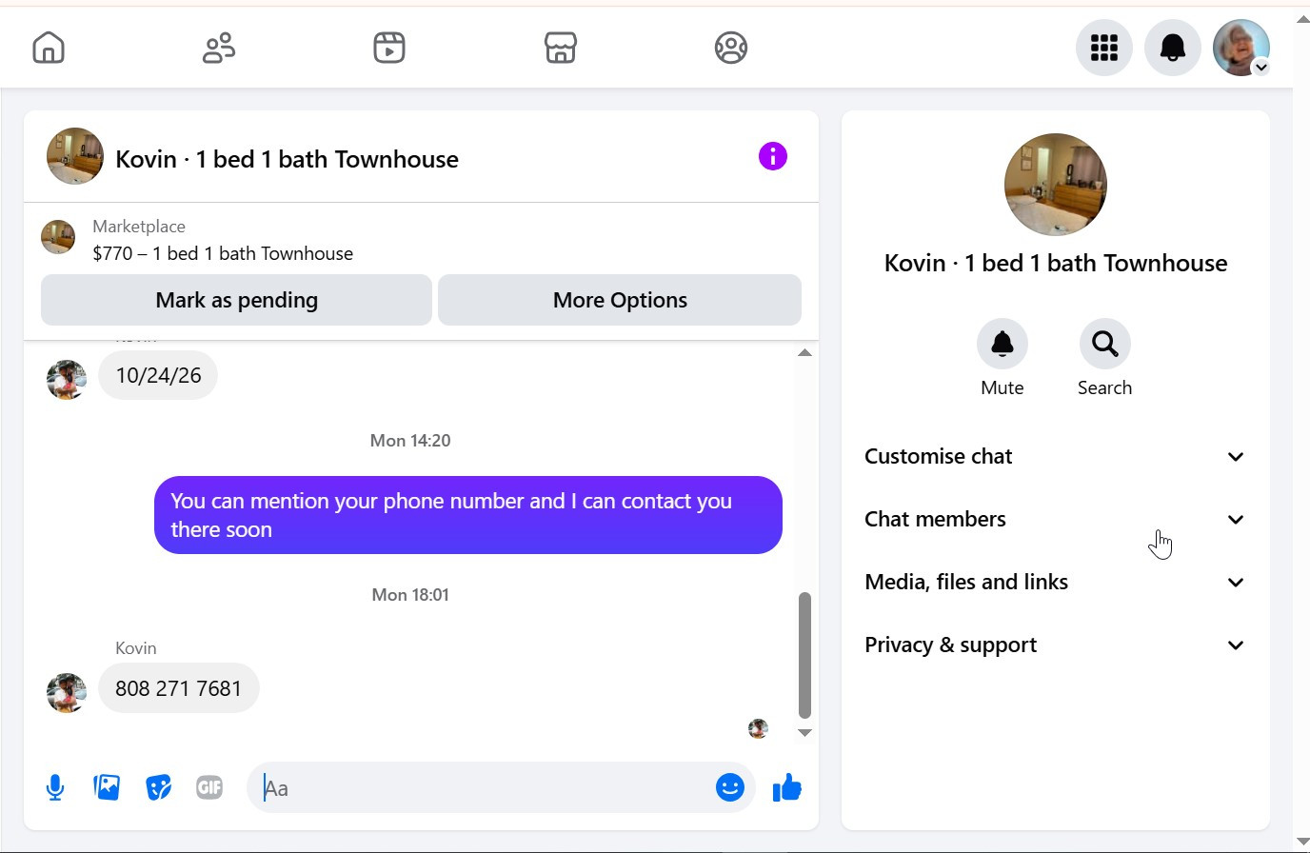
Task: Mute the conversation using the bell button
Action: 1002,344
